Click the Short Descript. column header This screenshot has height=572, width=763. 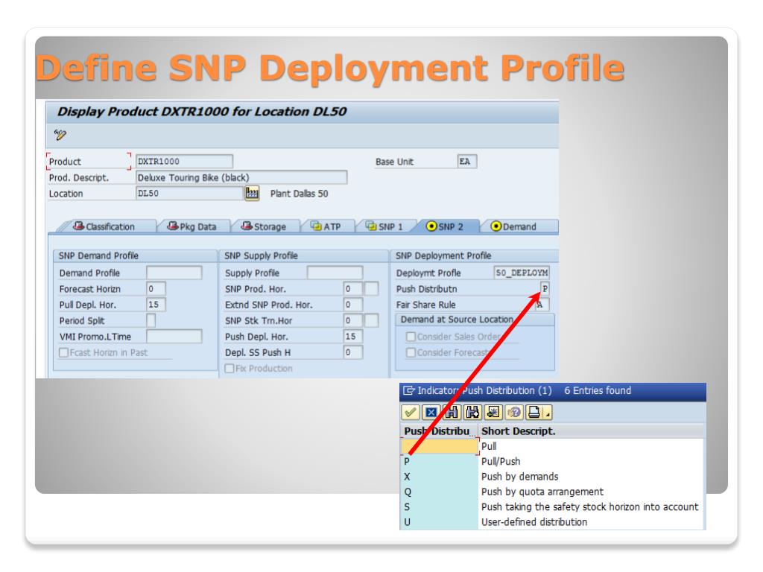[591, 431]
